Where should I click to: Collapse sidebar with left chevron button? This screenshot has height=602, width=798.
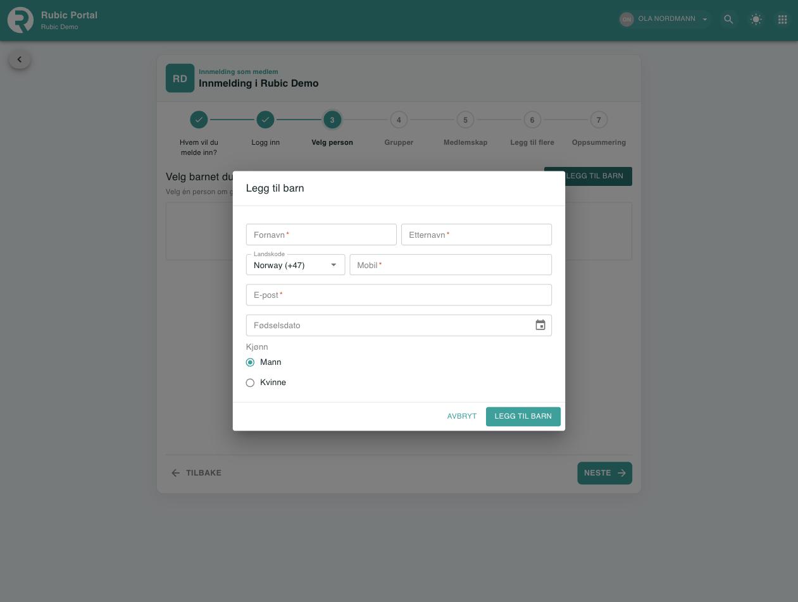point(20,59)
